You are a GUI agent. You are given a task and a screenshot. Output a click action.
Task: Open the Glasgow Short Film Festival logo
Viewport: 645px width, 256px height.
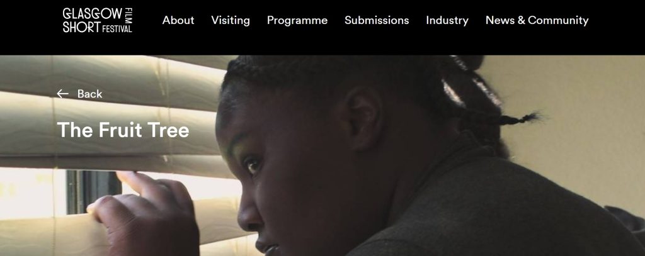pyautogui.click(x=98, y=20)
